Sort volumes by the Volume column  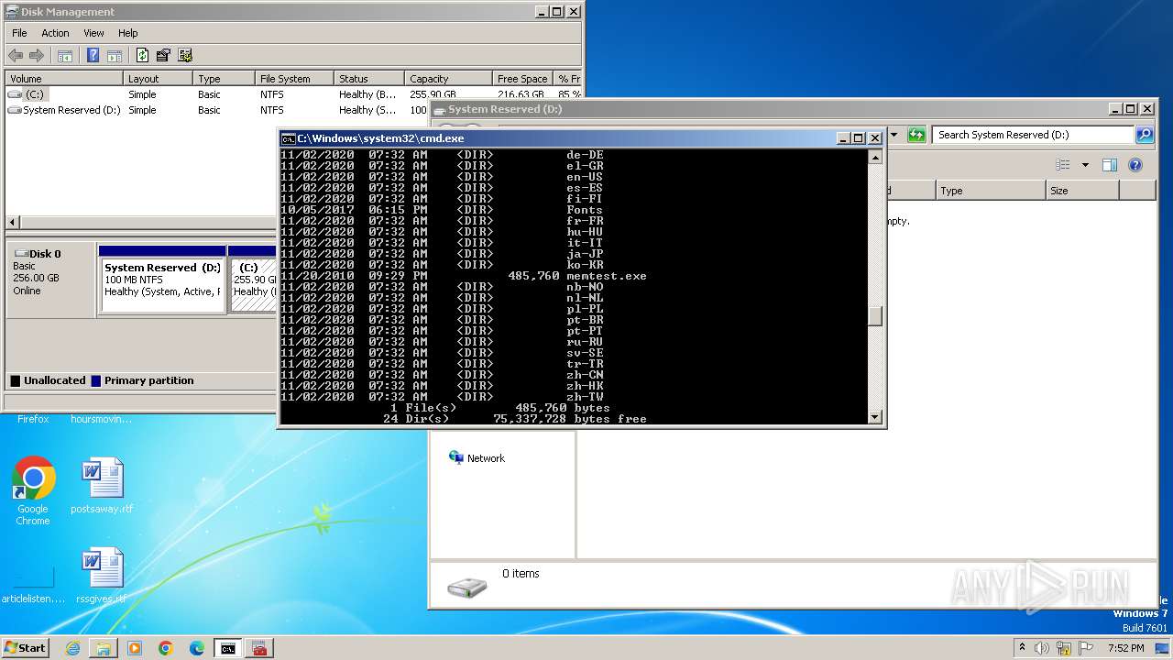coord(64,79)
